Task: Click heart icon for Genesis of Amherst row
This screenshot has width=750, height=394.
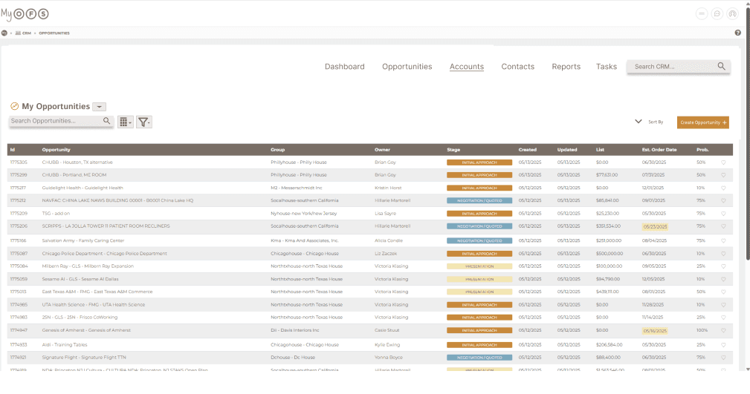Action: (x=723, y=330)
